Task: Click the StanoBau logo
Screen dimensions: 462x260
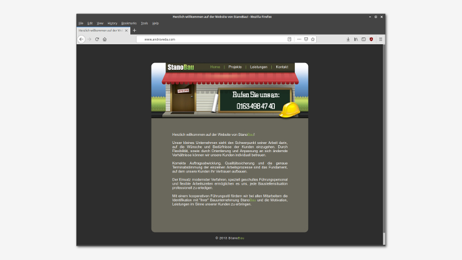Action: click(x=181, y=67)
